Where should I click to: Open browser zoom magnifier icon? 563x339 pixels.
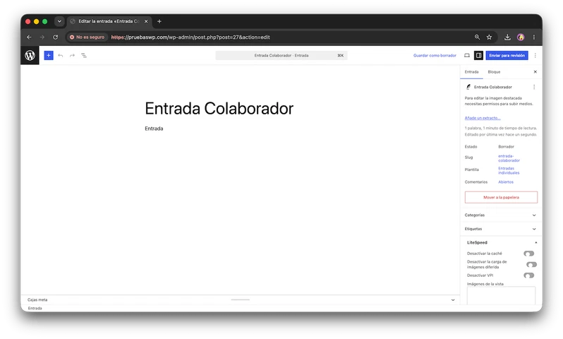(x=477, y=37)
